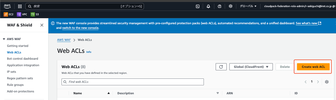Click the Find web ACLs search field
Viewport: 336px width, 100px height.
[133, 82]
